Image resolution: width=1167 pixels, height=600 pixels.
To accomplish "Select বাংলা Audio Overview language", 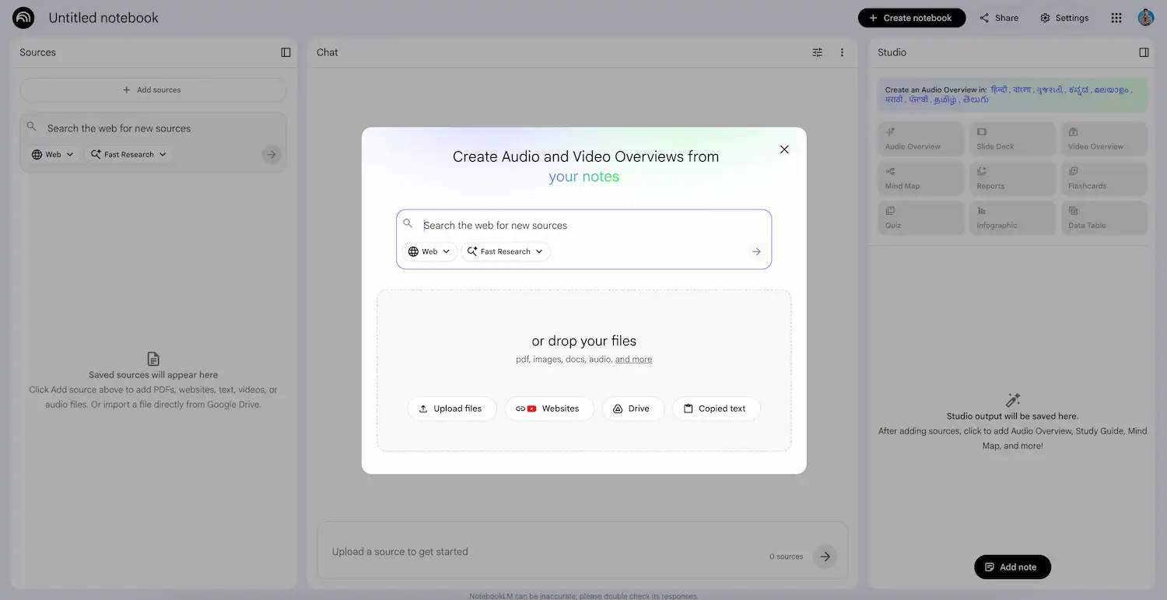I will 1022,89.
